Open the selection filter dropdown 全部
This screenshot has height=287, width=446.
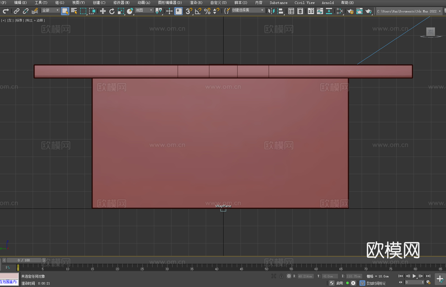pos(50,10)
